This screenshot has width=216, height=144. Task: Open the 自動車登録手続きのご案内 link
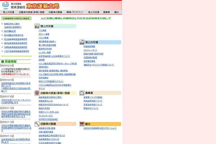pos(50,97)
